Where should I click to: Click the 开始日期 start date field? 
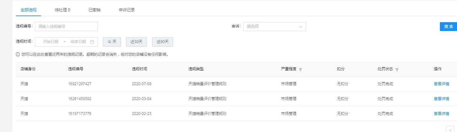51,42
